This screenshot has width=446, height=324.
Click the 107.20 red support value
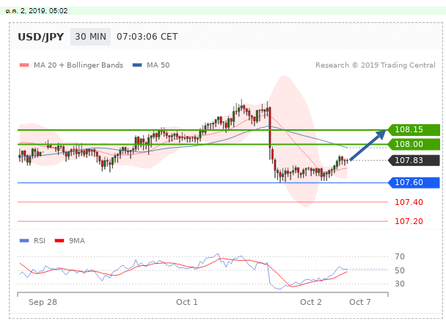[409, 221]
